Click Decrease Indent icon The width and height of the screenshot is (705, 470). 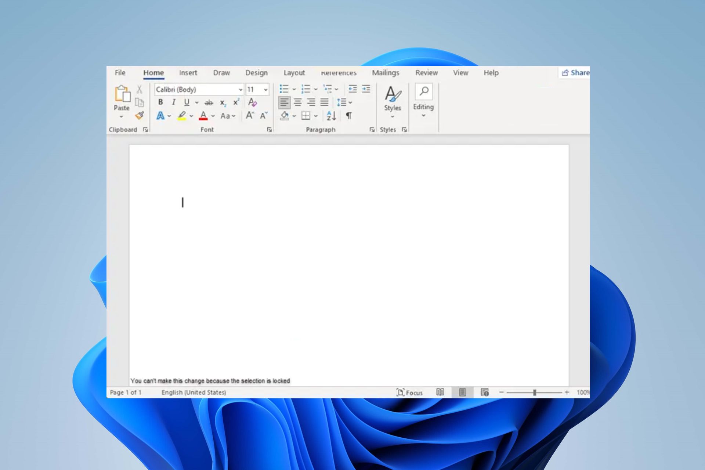pyautogui.click(x=352, y=89)
